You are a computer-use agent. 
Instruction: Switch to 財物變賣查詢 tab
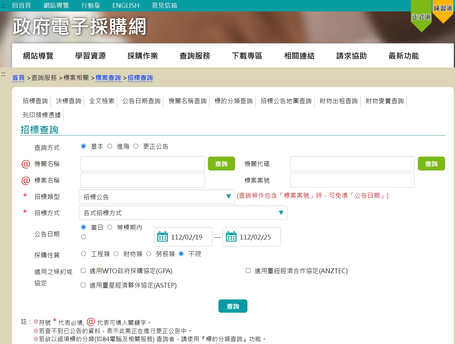[385, 101]
